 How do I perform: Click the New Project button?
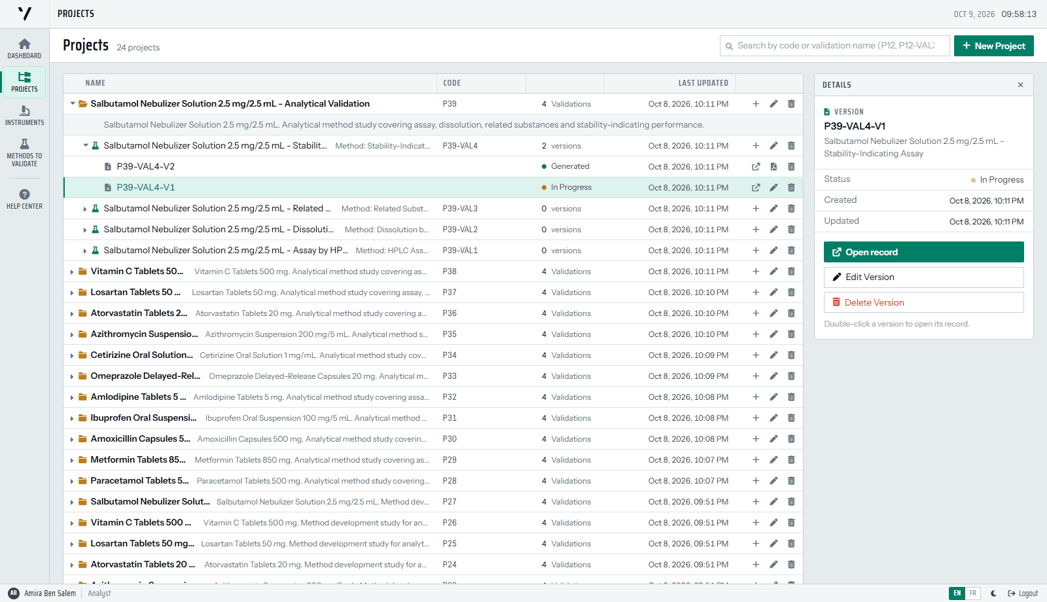click(x=993, y=46)
